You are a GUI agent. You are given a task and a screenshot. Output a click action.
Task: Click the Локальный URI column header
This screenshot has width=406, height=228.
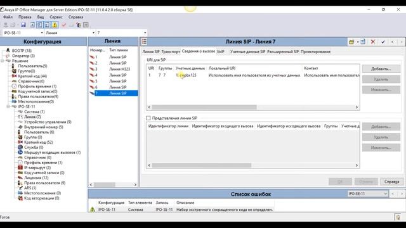coord(222,68)
